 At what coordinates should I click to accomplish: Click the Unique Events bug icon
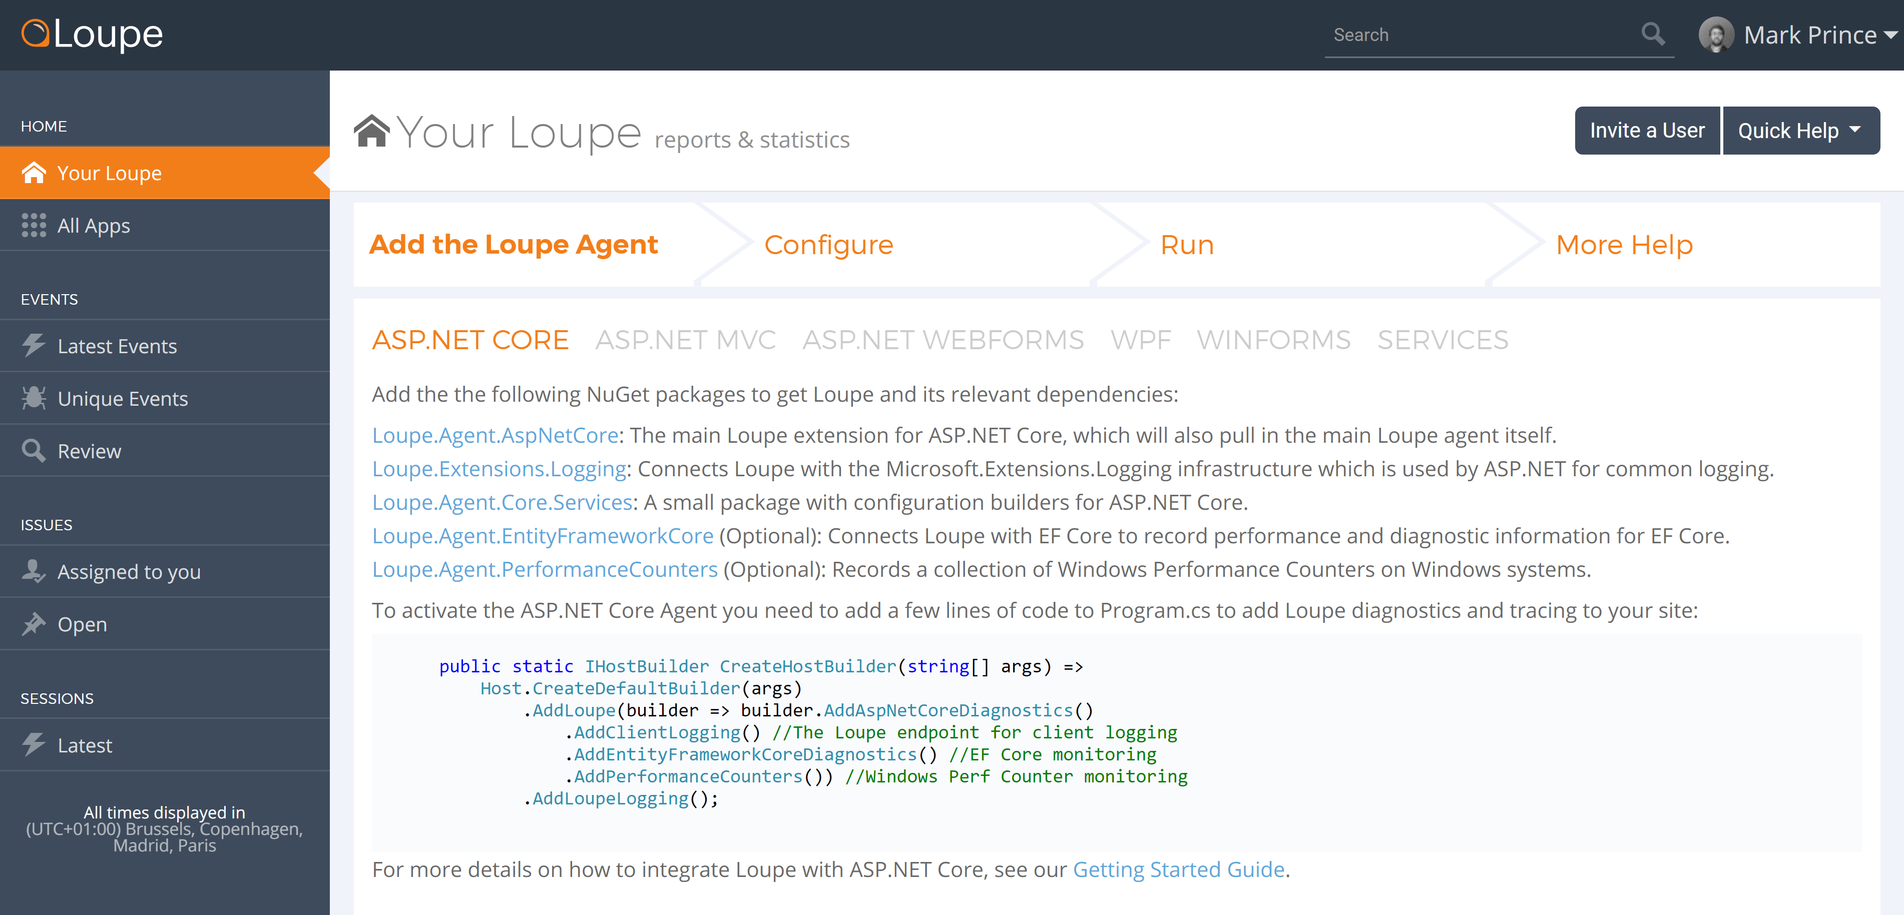click(x=34, y=398)
